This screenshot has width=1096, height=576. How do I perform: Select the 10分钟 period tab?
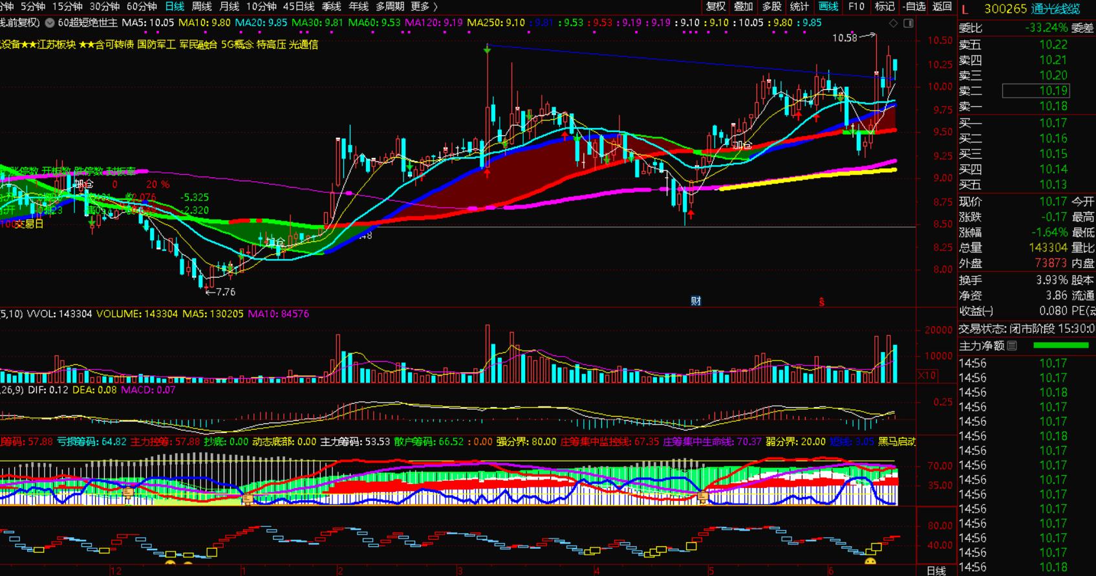click(261, 6)
